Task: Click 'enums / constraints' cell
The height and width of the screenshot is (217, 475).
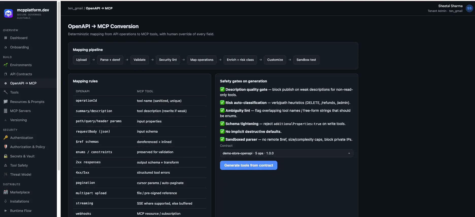Action: coord(94,152)
